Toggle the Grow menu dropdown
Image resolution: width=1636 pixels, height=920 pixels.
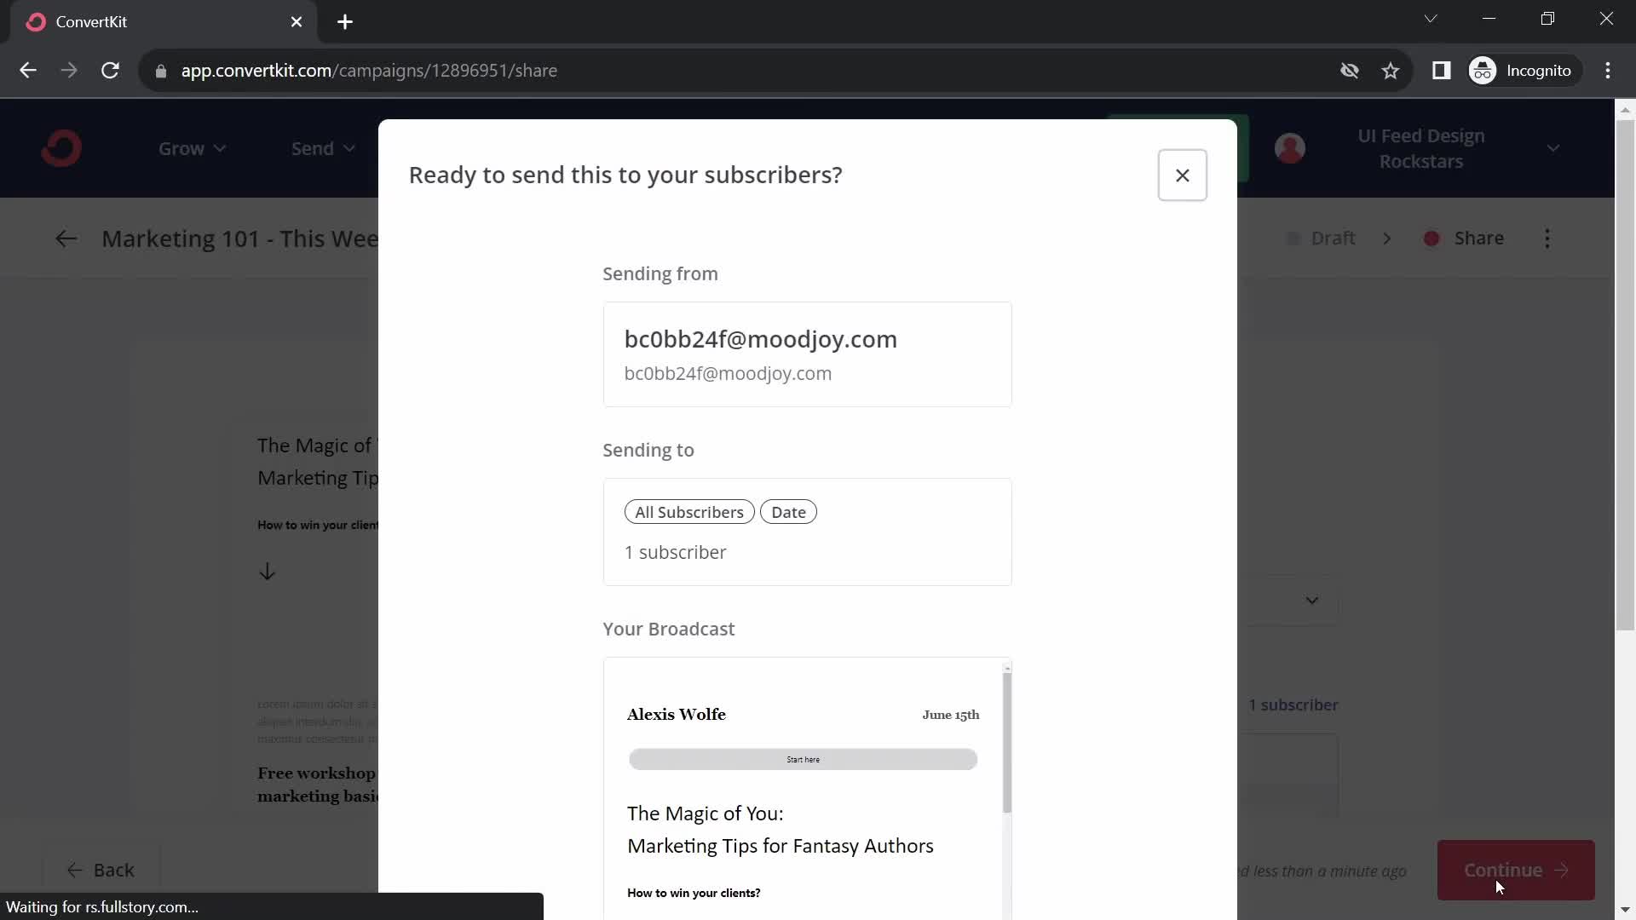coord(192,148)
